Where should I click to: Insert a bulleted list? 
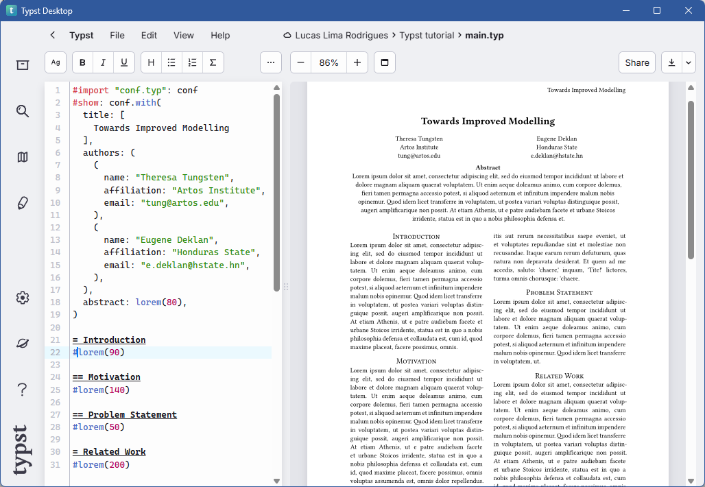[x=171, y=62]
